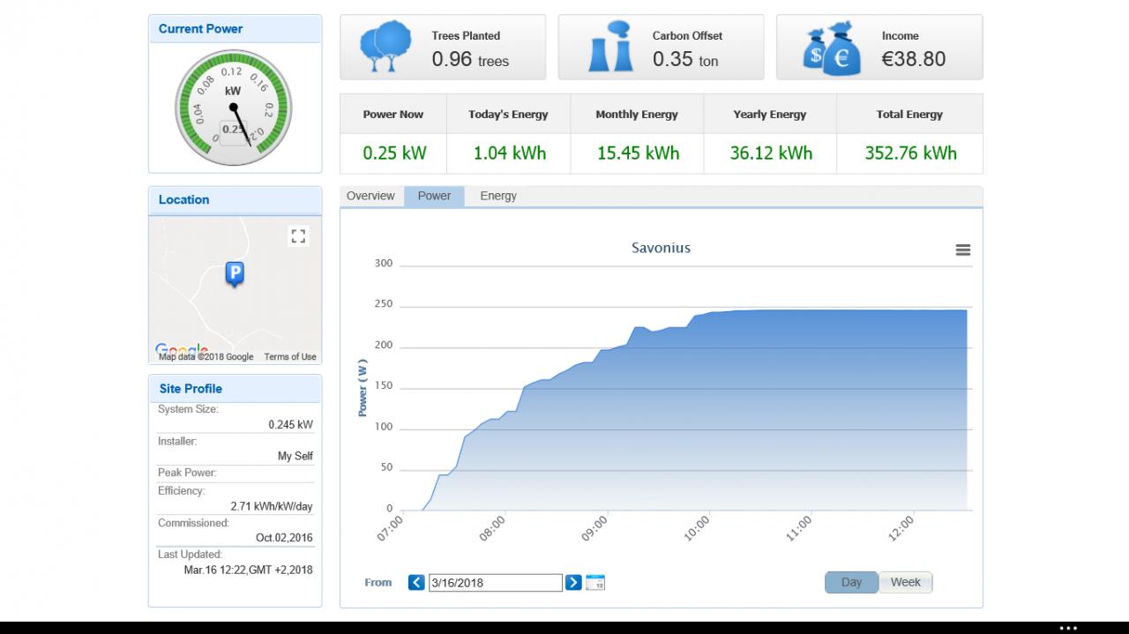Click the Installer value My Self
The width and height of the screenshot is (1129, 634).
(295, 456)
